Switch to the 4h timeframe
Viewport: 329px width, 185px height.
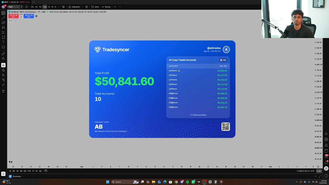click(52, 7)
